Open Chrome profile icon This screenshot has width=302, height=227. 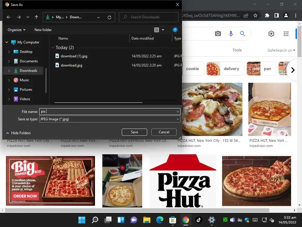(x=286, y=15)
